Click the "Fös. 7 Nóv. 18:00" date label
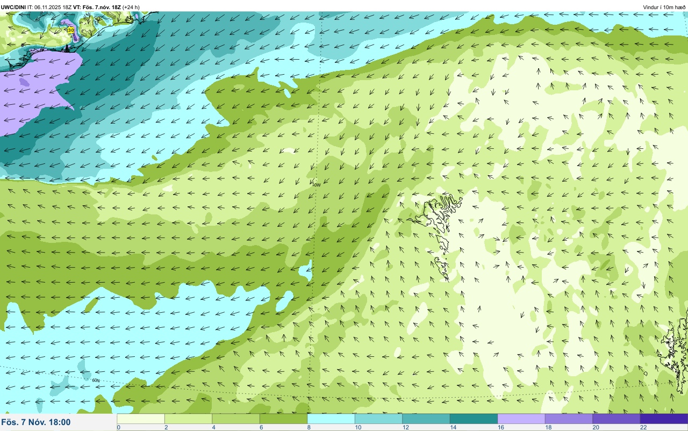Viewport: 688px width, 431px height. [36, 422]
